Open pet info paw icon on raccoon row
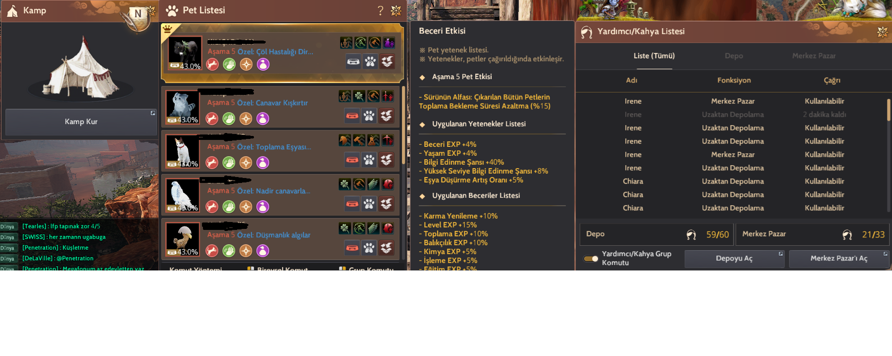The image size is (892, 356). [x=369, y=116]
